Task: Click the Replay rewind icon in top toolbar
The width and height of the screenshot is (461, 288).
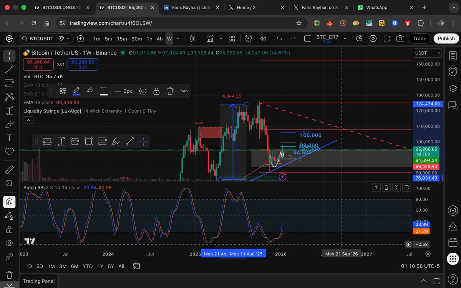Action: coord(263,38)
